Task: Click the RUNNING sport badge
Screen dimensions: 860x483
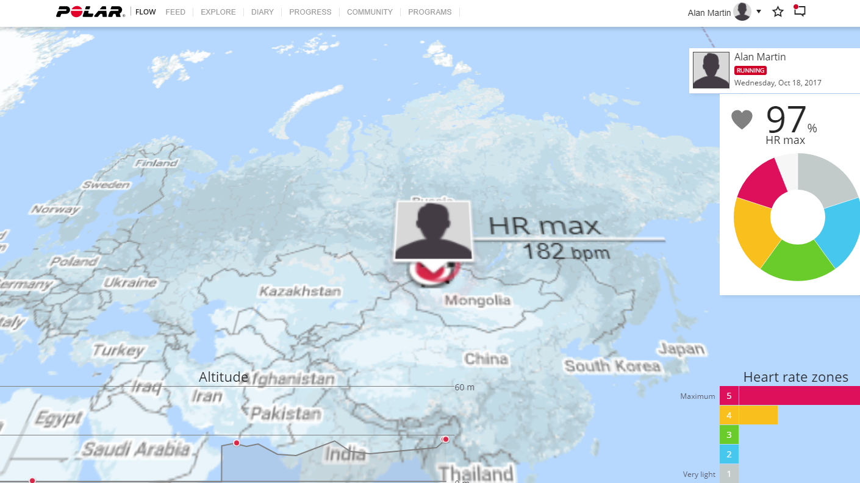Action: 750,71
